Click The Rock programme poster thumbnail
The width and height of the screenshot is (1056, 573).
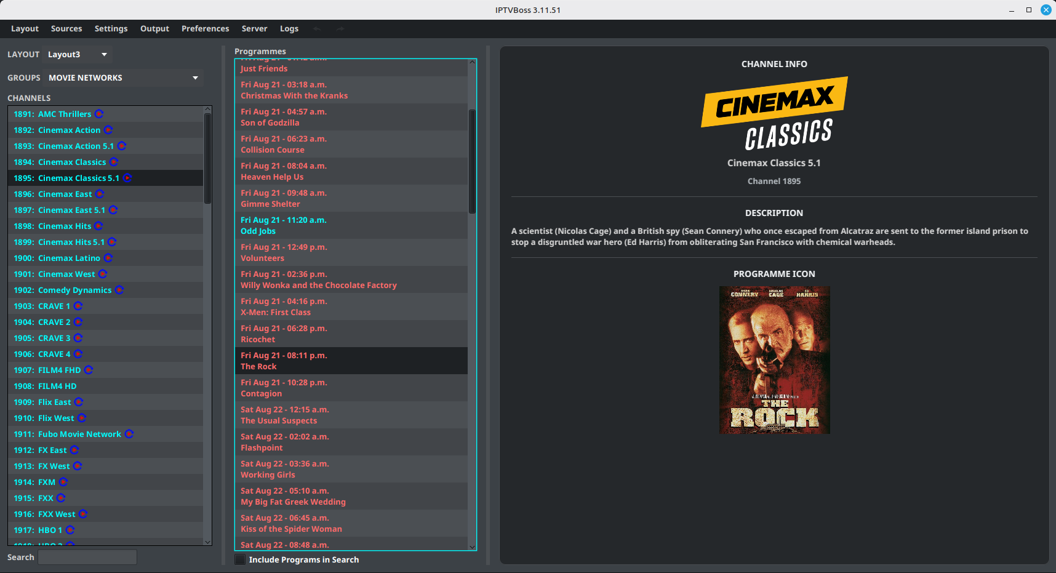[x=774, y=360]
